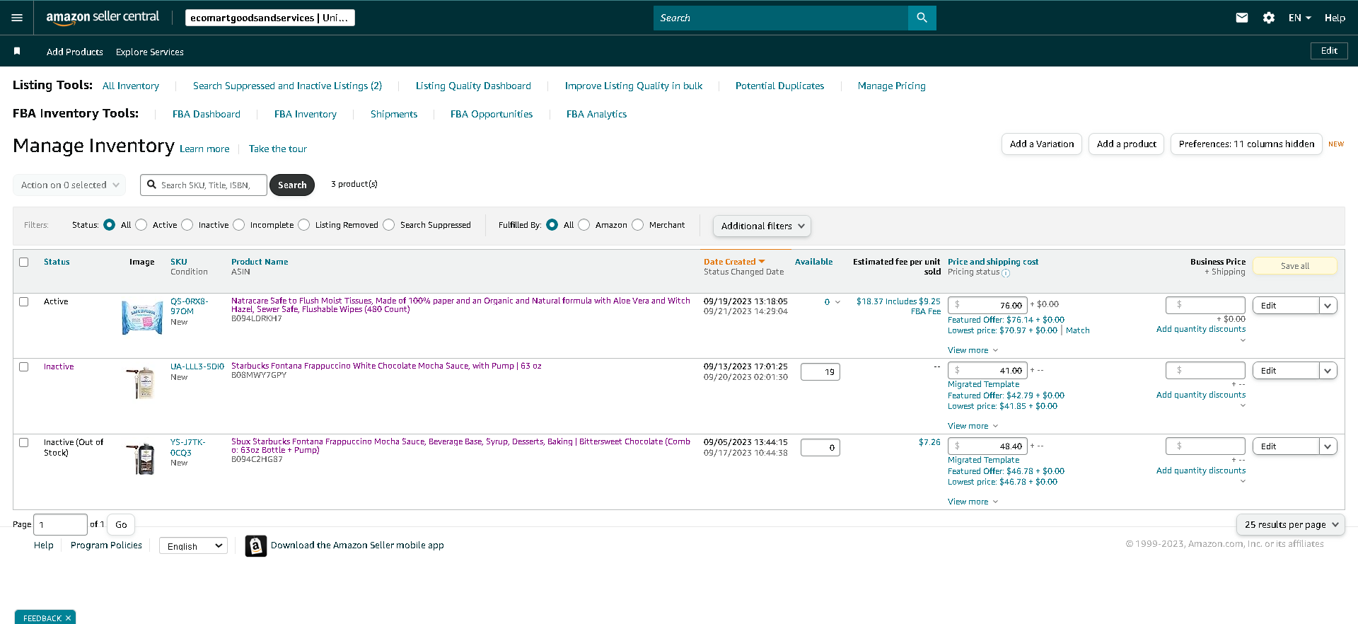Click the Amazon Seller Central logo
Viewport: 1358px width, 624px height.
(x=103, y=18)
